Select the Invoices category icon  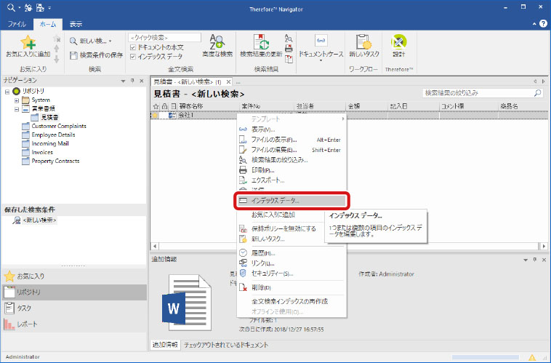pyautogui.click(x=26, y=153)
